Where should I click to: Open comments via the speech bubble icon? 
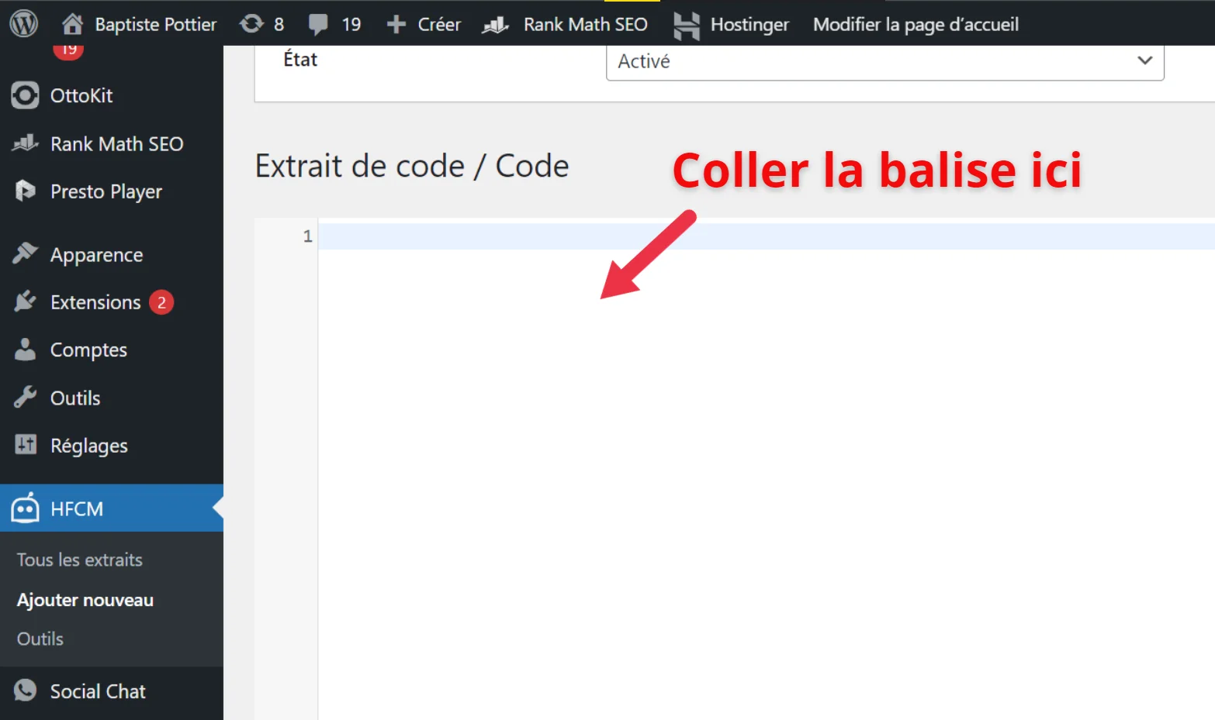319,23
